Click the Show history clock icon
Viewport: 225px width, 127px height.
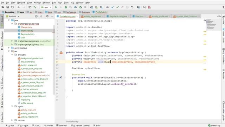point(127,7)
